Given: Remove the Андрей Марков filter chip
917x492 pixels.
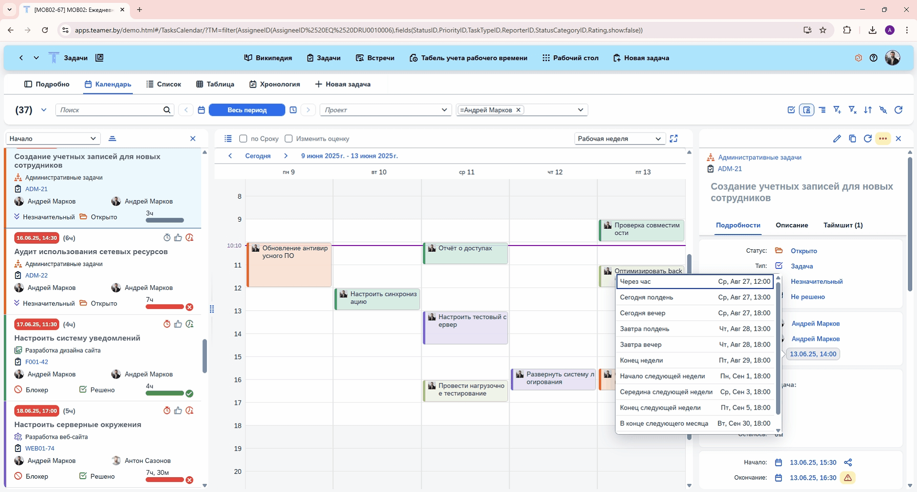Looking at the screenshot, I should pyautogui.click(x=518, y=110).
